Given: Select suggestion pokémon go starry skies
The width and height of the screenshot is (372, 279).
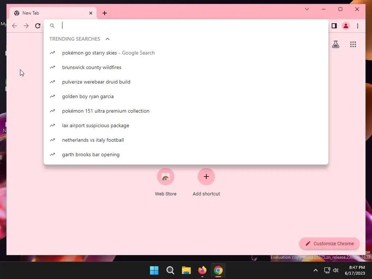Looking at the screenshot, I should click(186, 53).
